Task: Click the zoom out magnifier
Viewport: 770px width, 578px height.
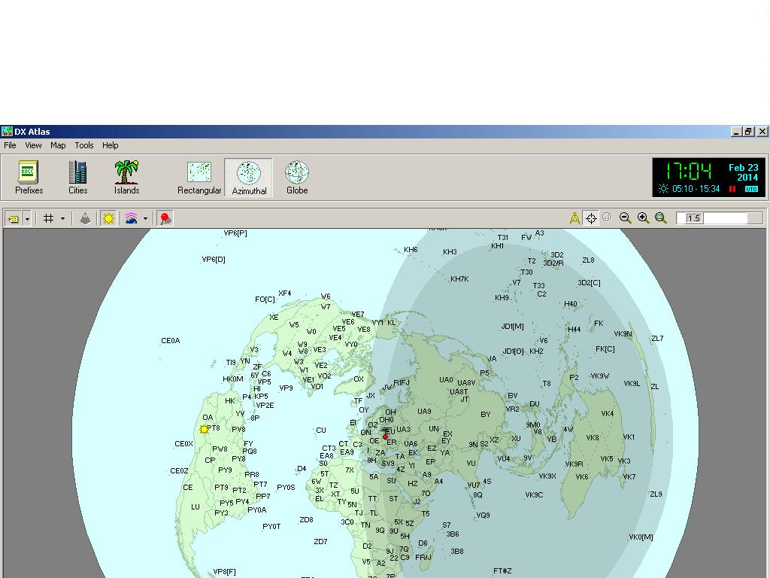Action: click(625, 218)
